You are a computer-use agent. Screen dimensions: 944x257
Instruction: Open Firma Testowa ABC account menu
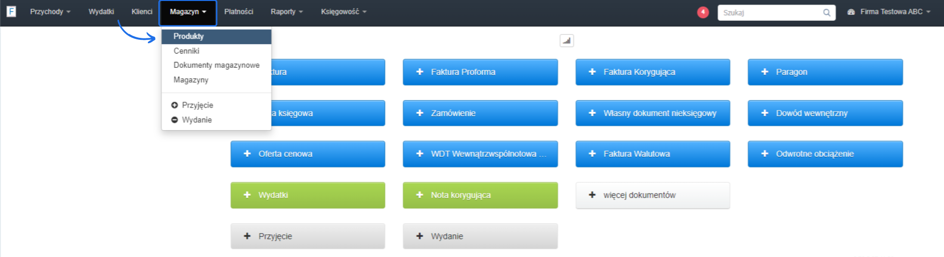[x=889, y=12]
